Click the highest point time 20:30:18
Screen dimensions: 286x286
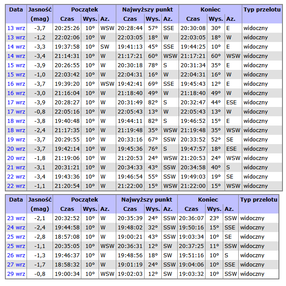pyautogui.click(x=130, y=65)
